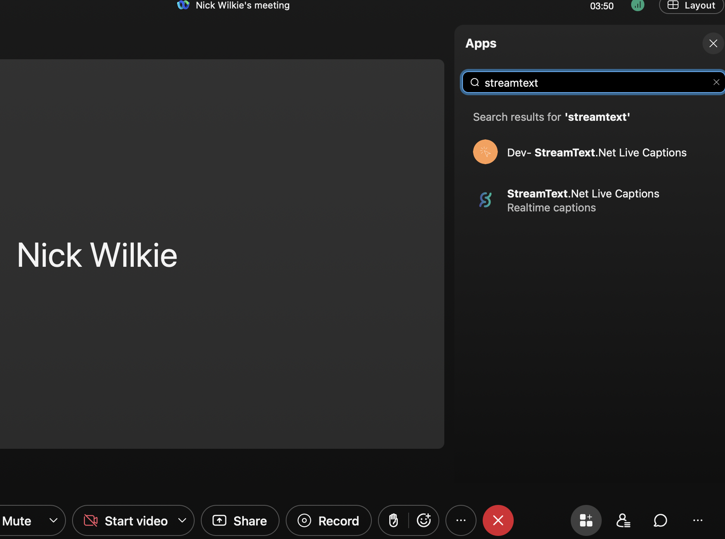Viewport: 725px width, 539px height.
Task: Focus the Apps search input field
Action: pyautogui.click(x=593, y=82)
